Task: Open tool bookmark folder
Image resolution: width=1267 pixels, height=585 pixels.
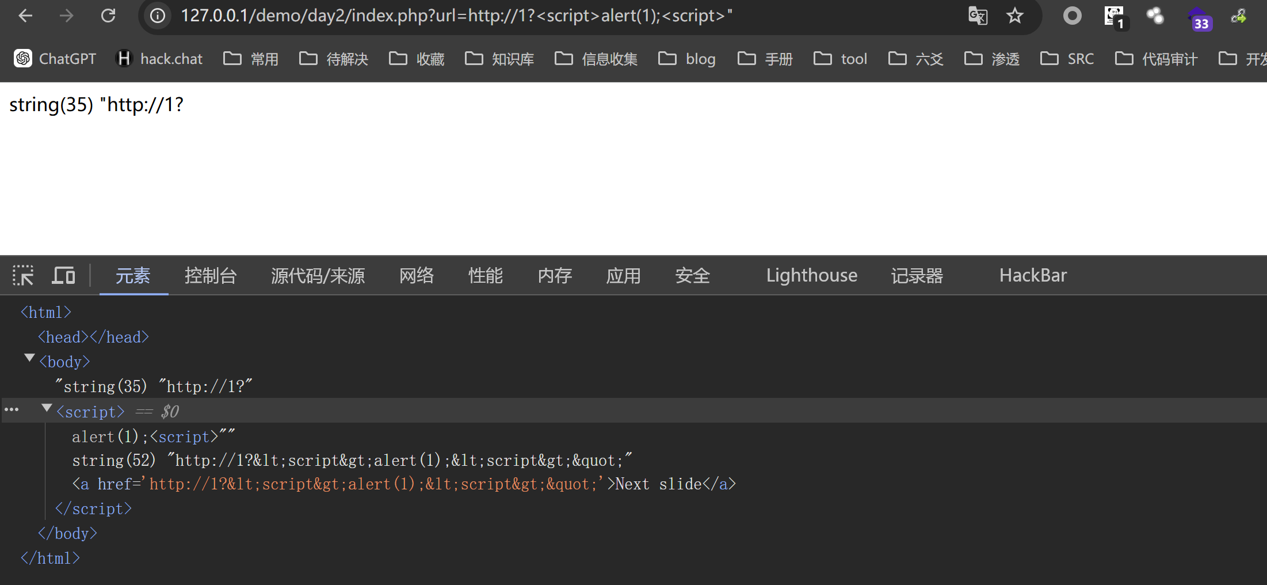Action: [841, 59]
